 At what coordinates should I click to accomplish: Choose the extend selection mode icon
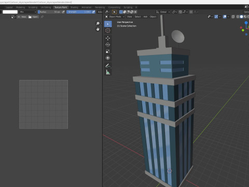tap(125, 12)
